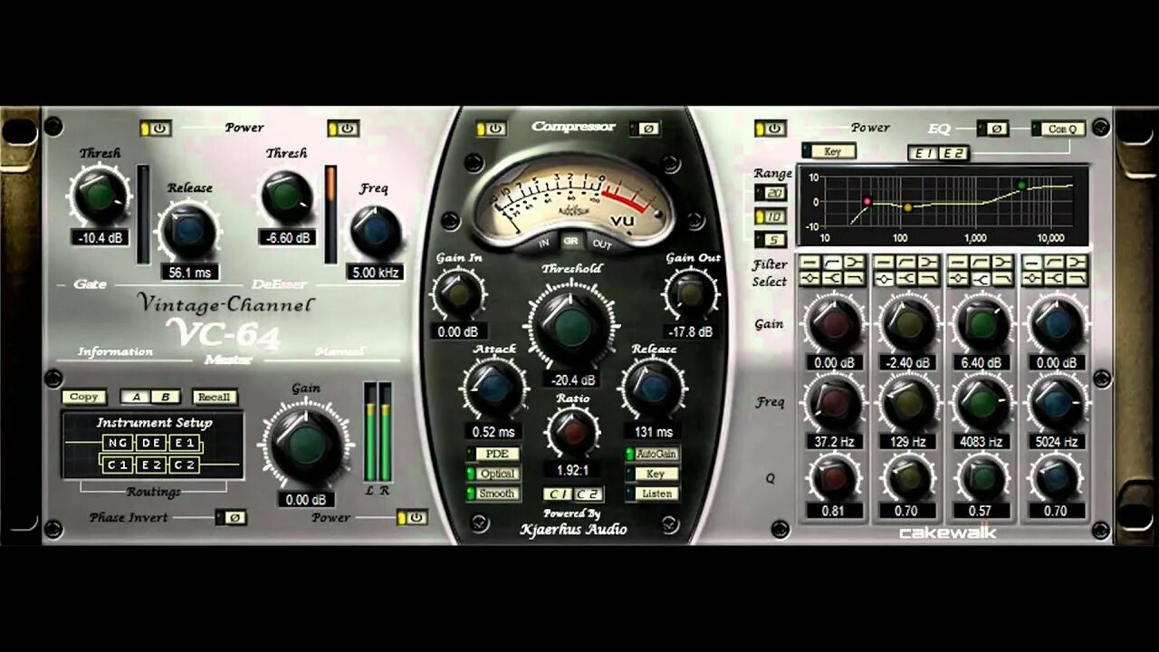Switch to compressor C1 tab
This screenshot has width=1159, height=652.
(x=558, y=494)
